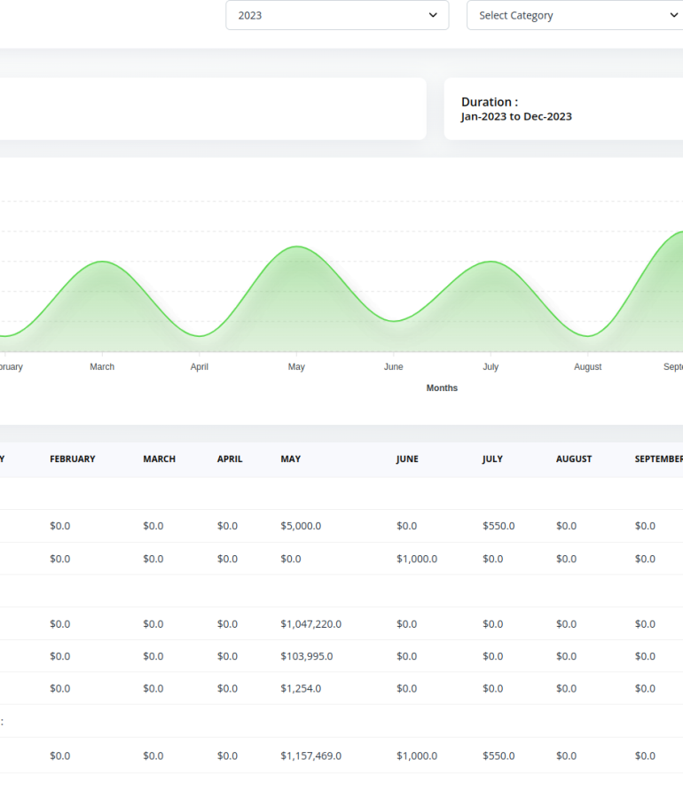Click the JUNE table column header
The width and height of the screenshot is (683, 791).
click(407, 459)
